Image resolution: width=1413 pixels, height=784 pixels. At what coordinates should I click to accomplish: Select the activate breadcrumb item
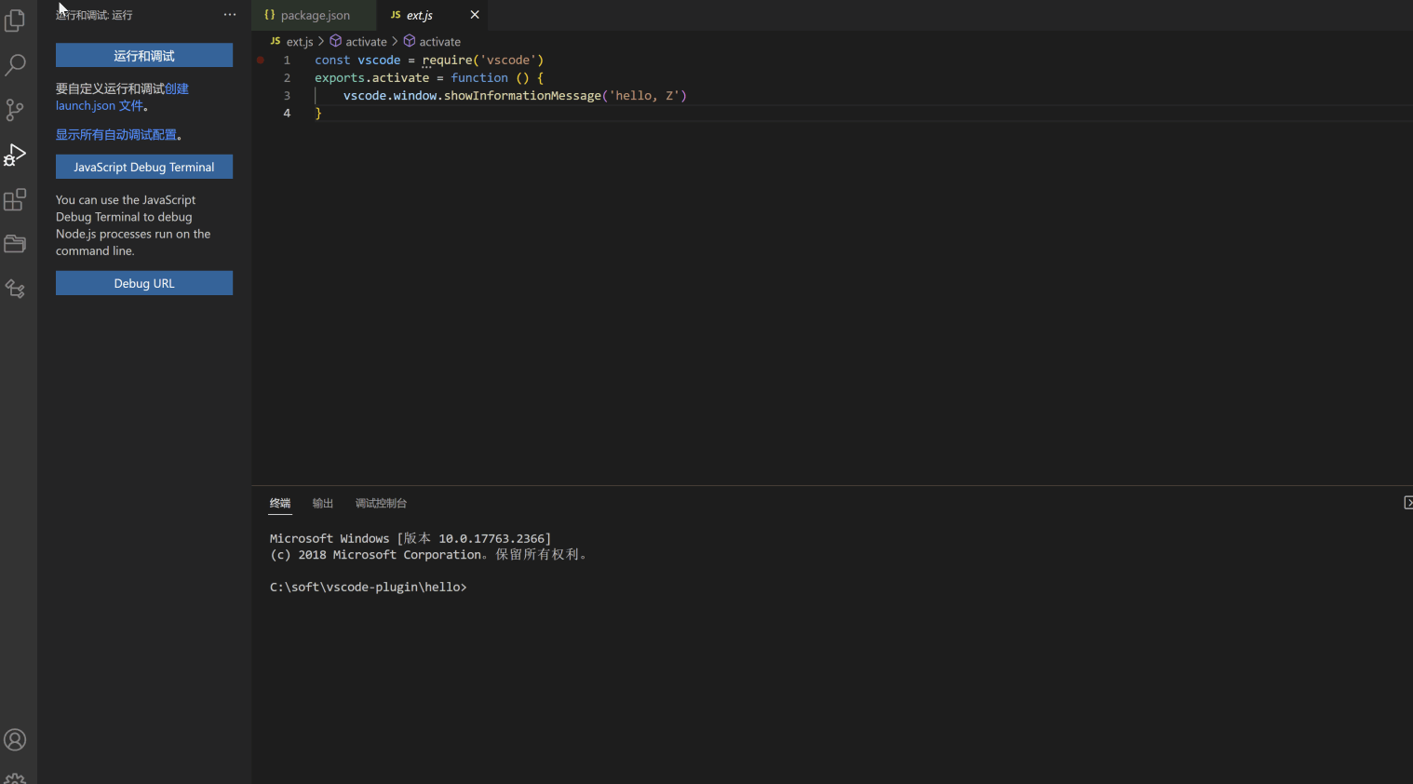365,41
